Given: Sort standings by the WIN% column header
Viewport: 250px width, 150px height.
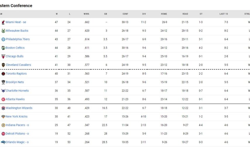Looking at the screenshot, I should (x=87, y=14).
